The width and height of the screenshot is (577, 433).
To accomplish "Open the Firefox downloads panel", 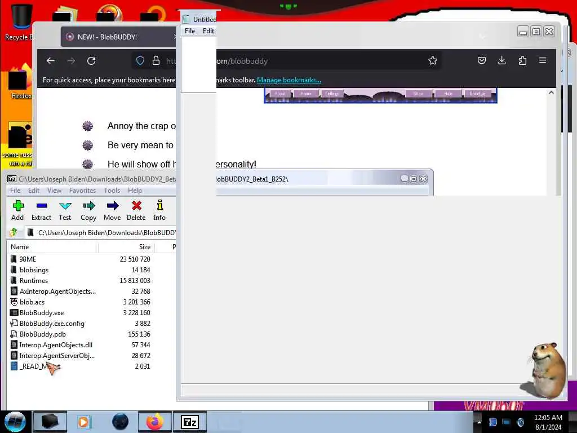I will click(502, 61).
